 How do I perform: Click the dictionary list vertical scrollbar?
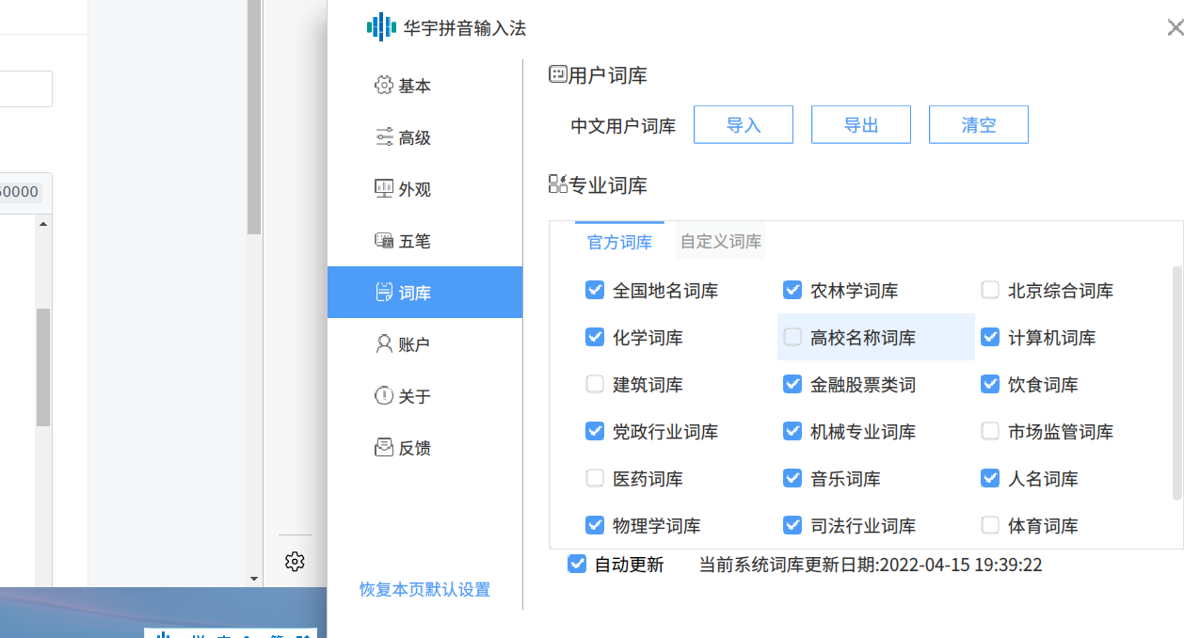[x=1176, y=382]
